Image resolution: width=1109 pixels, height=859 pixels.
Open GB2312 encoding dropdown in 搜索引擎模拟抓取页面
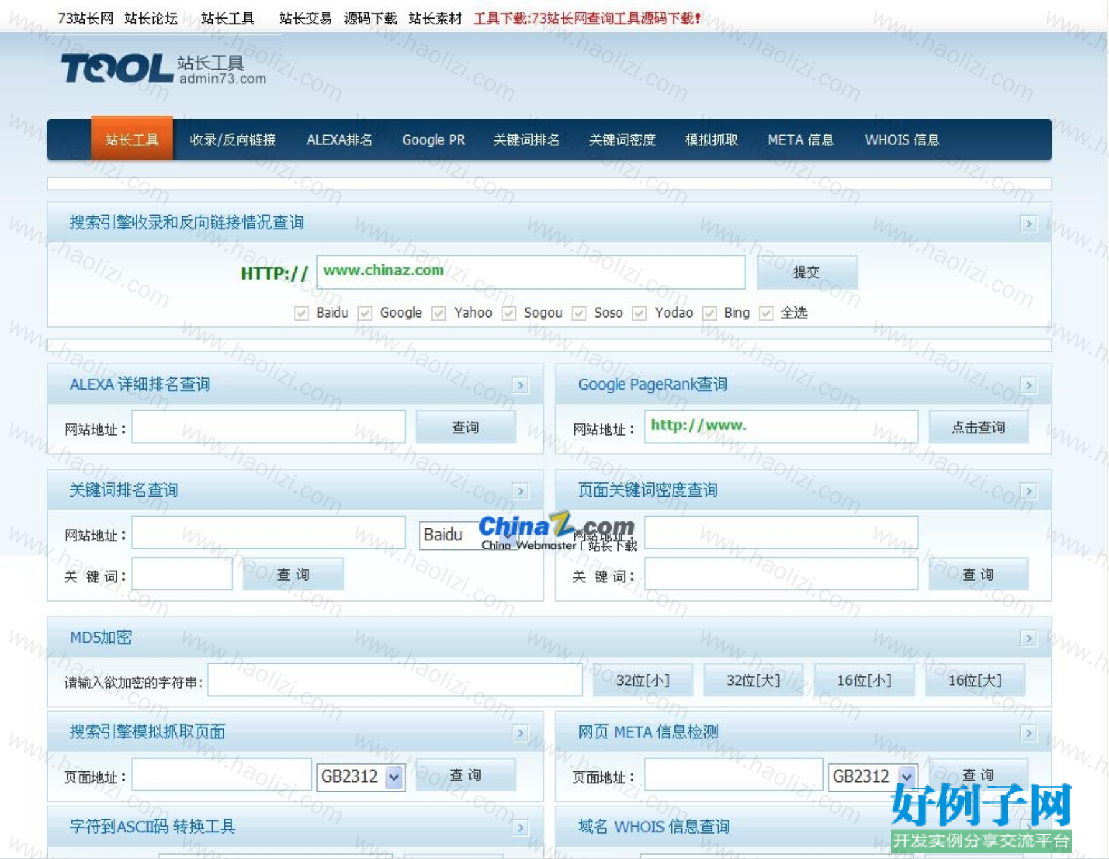(361, 777)
